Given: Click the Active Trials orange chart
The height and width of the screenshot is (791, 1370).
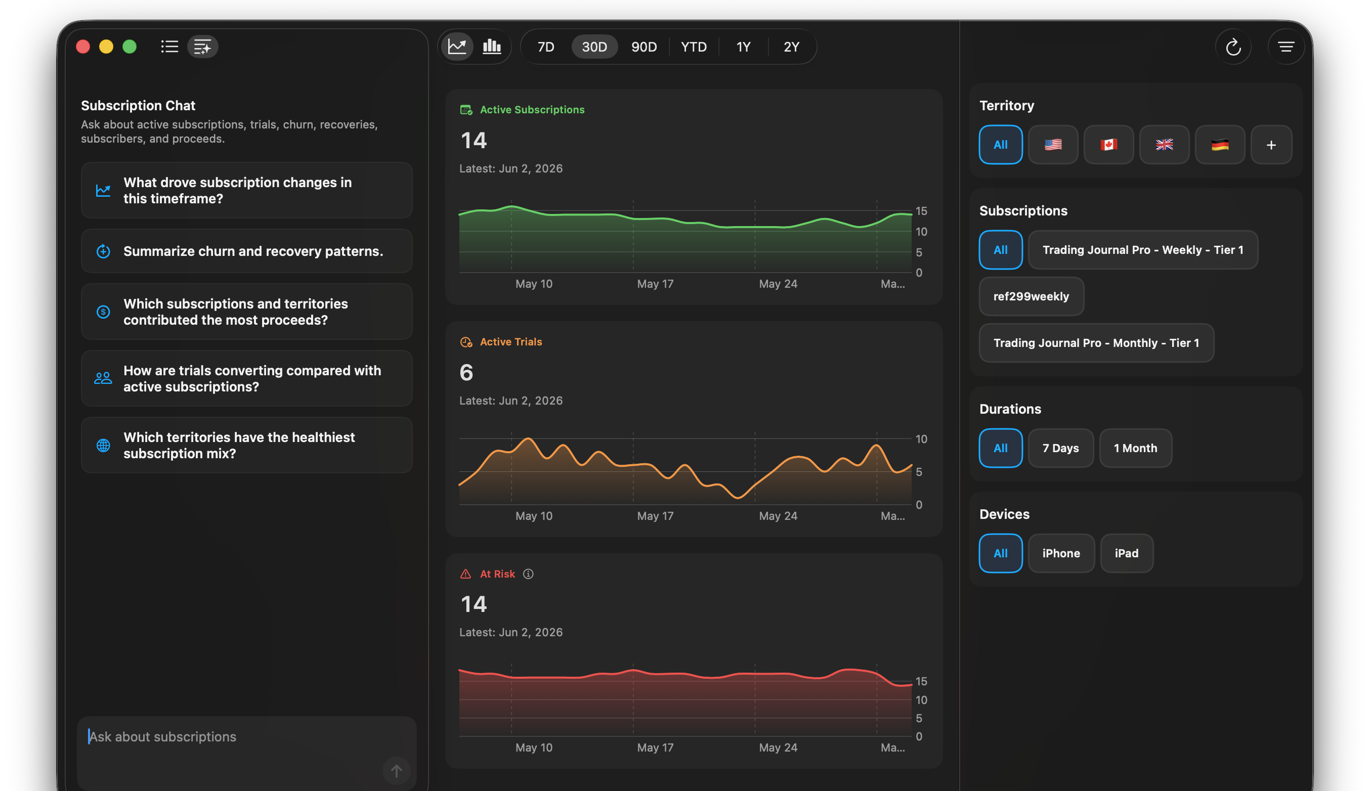Looking at the screenshot, I should click(x=684, y=469).
